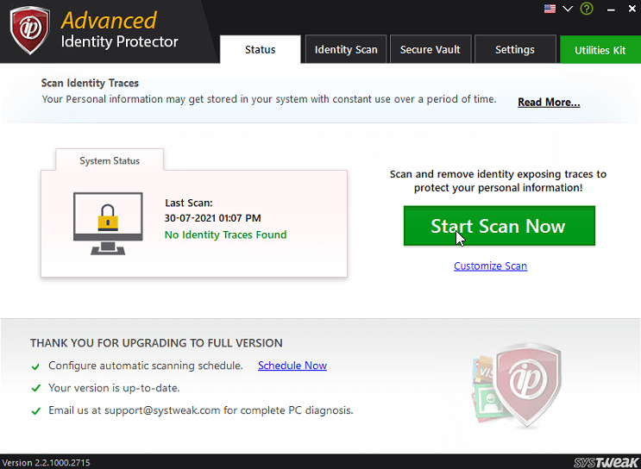Click 'THANK YOU FOR UPGRADING TO FULL VERSION' heading

point(156,343)
